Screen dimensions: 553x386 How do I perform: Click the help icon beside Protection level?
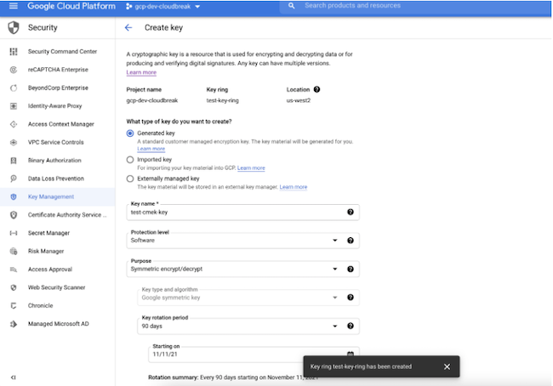click(x=350, y=241)
